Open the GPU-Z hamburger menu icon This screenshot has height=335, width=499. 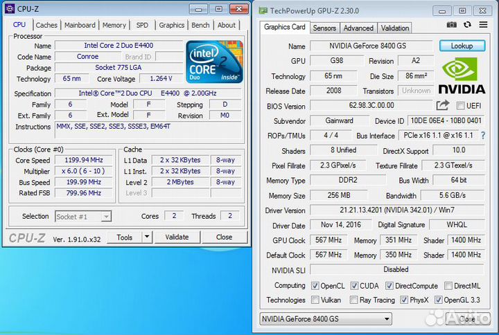point(483,24)
